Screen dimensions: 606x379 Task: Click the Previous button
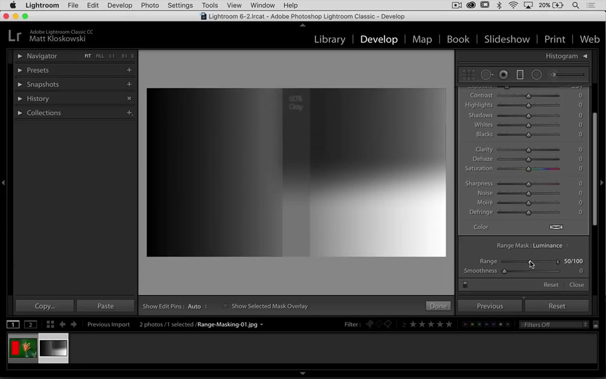(490, 306)
